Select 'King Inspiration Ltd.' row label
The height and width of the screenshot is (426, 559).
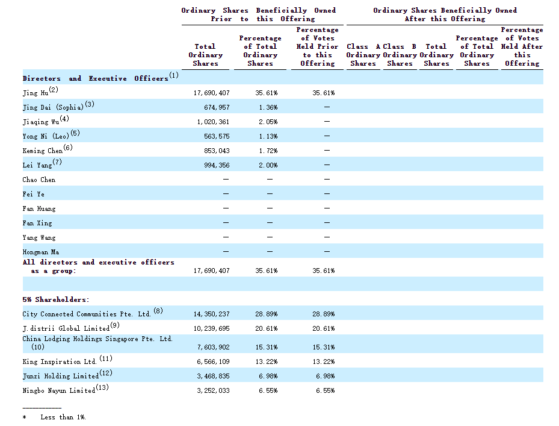click(60, 362)
